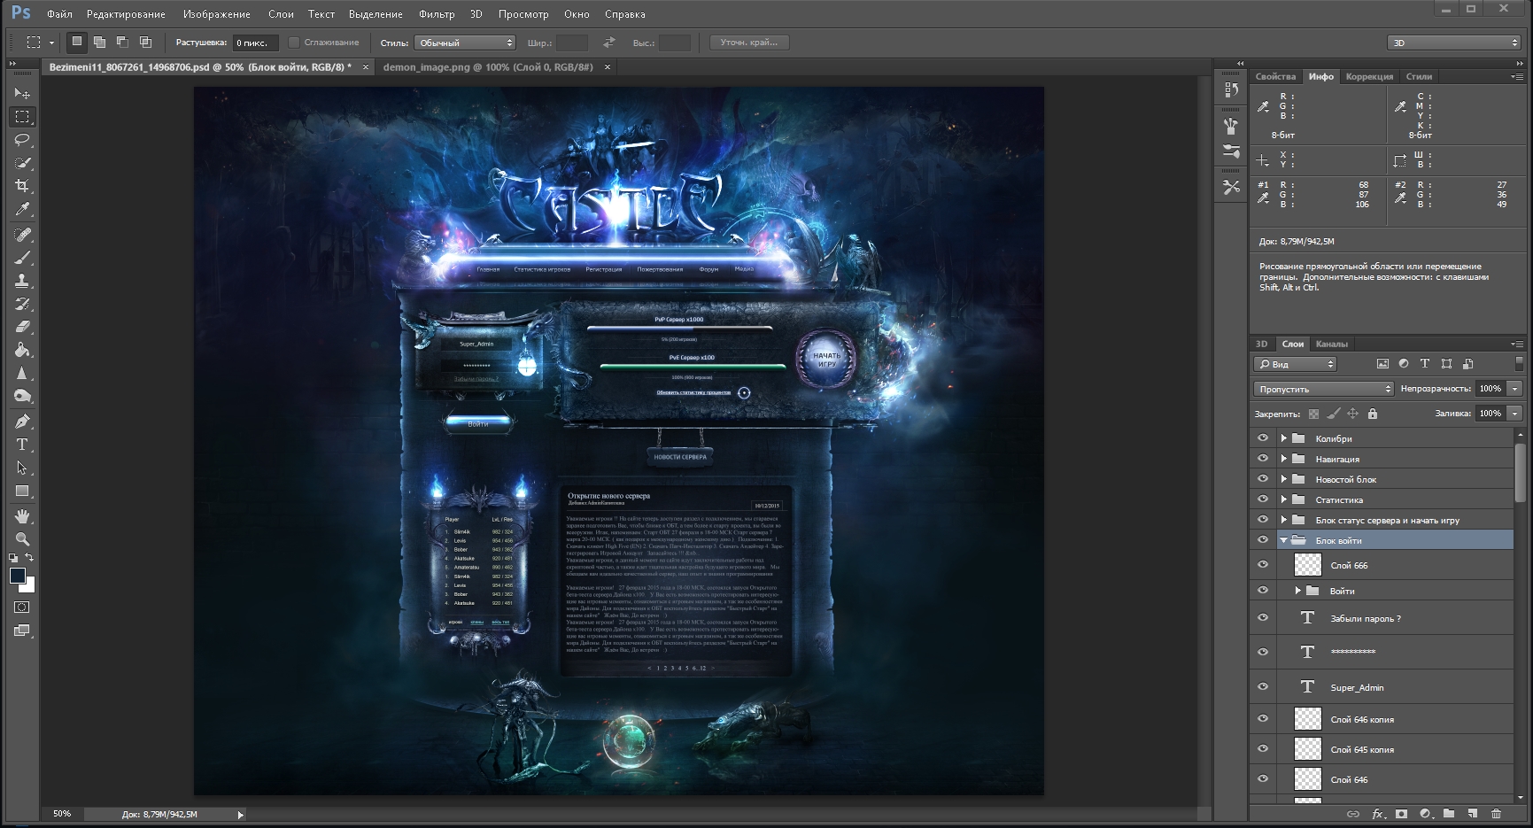This screenshot has height=828, width=1533.
Task: Select the Rectangle shape tool
Action: pyautogui.click(x=23, y=491)
